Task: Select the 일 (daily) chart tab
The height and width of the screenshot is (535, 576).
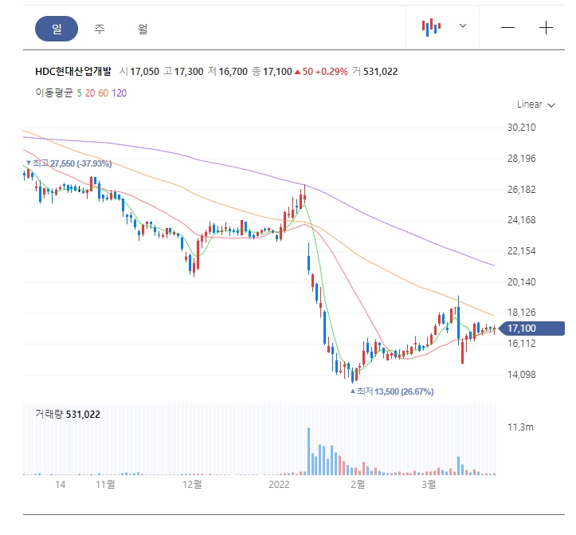Action: [57, 29]
